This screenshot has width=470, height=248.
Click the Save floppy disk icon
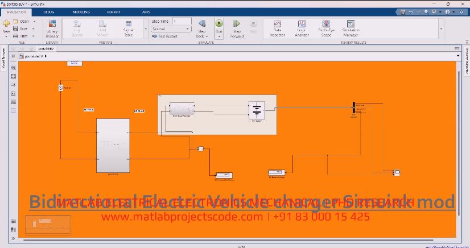[x=15, y=28]
